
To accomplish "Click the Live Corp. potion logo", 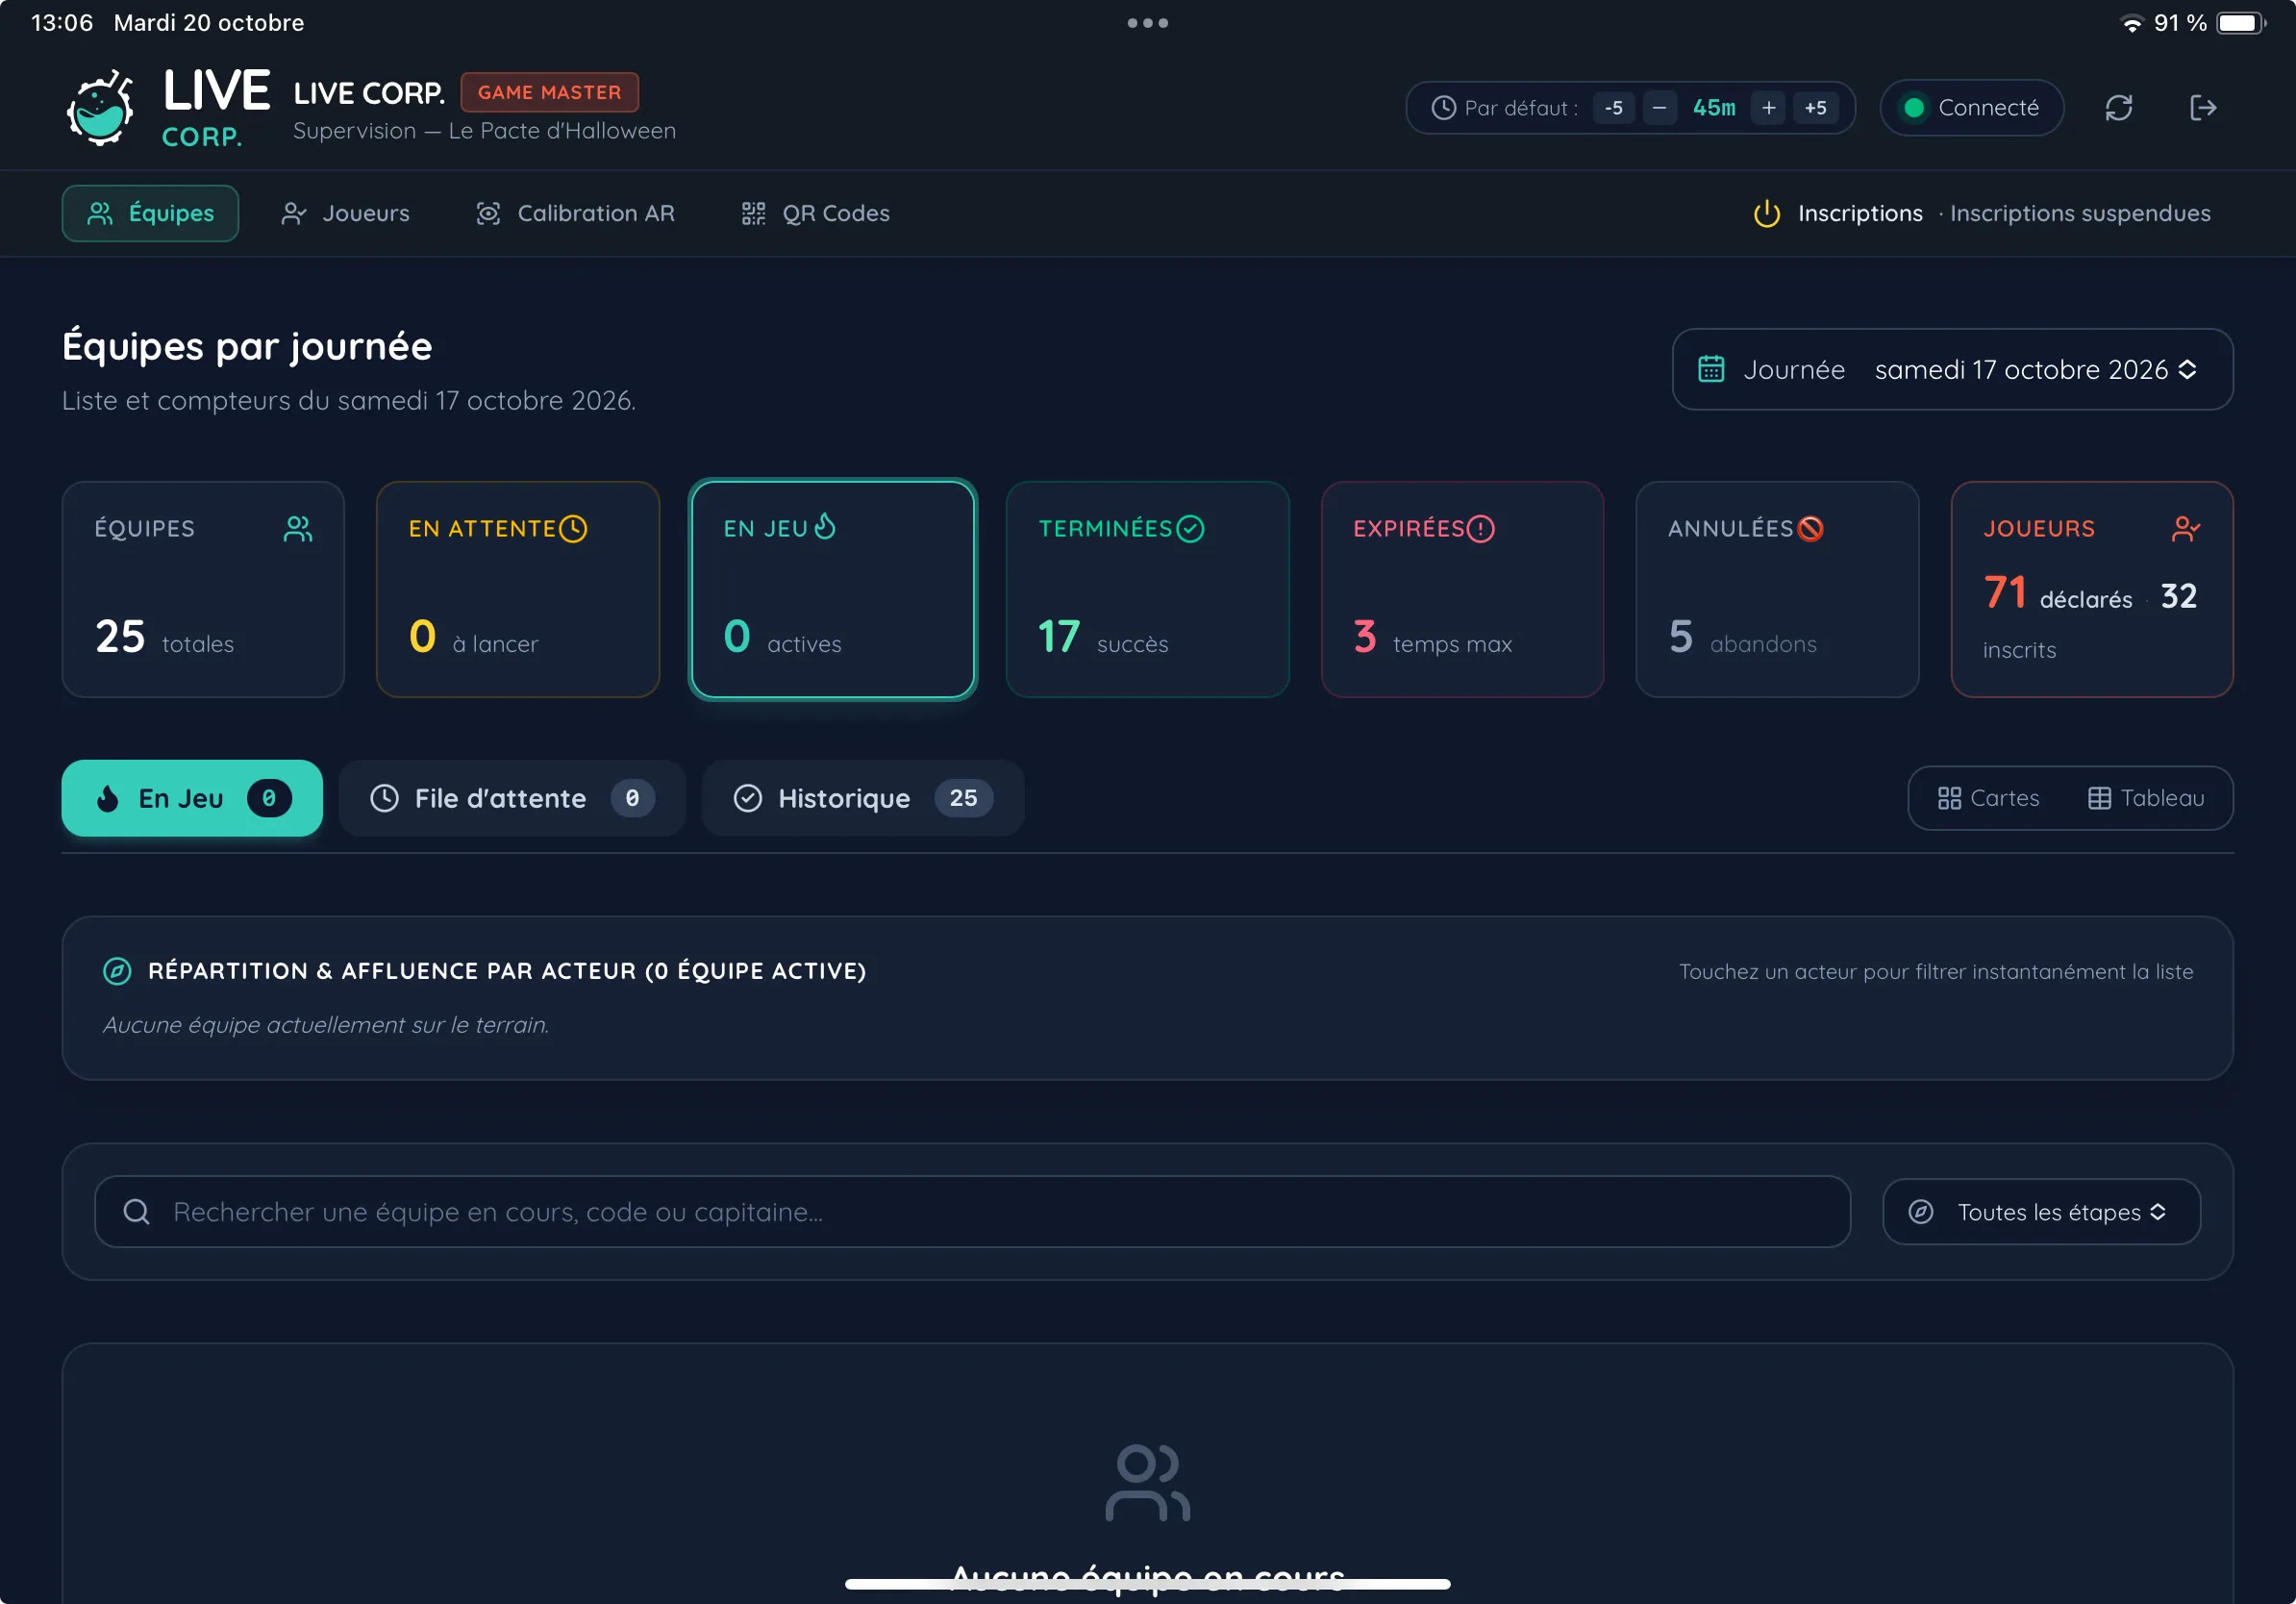I will (100, 108).
